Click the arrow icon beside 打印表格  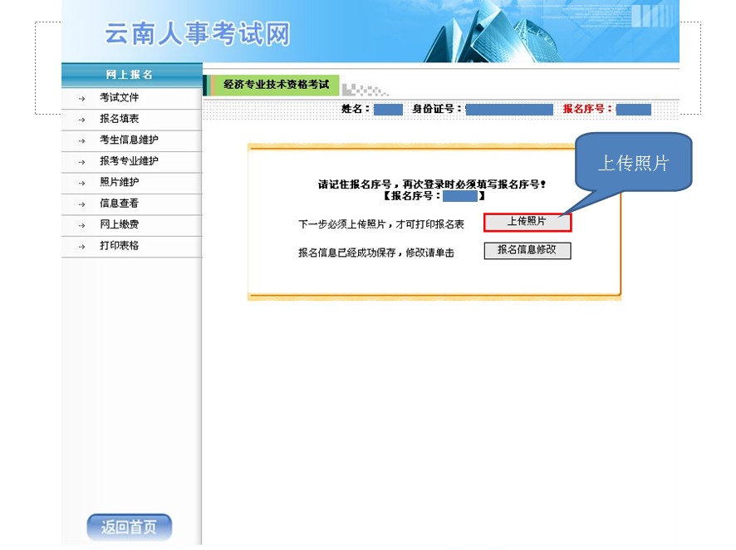[x=81, y=246]
